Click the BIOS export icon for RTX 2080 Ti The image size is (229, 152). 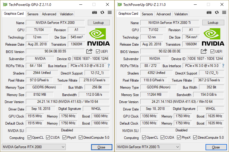point(204,51)
